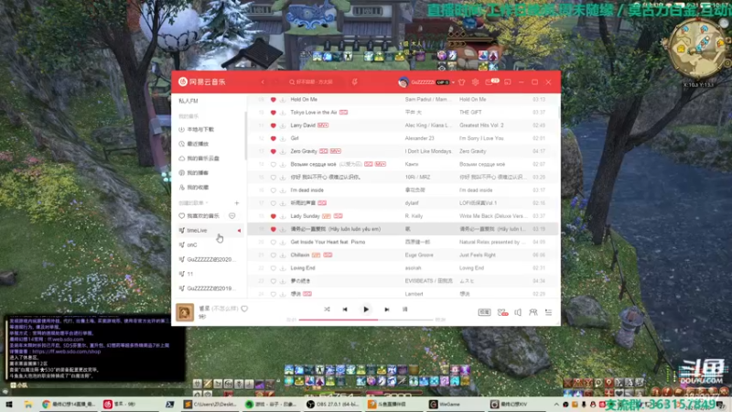Switch to mini player mode icon

point(508,81)
